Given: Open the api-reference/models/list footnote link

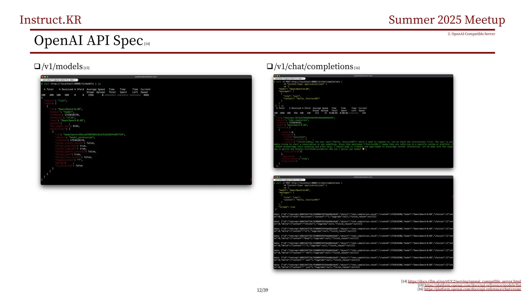Looking at the screenshot, I should pyautogui.click(x=473, y=285).
